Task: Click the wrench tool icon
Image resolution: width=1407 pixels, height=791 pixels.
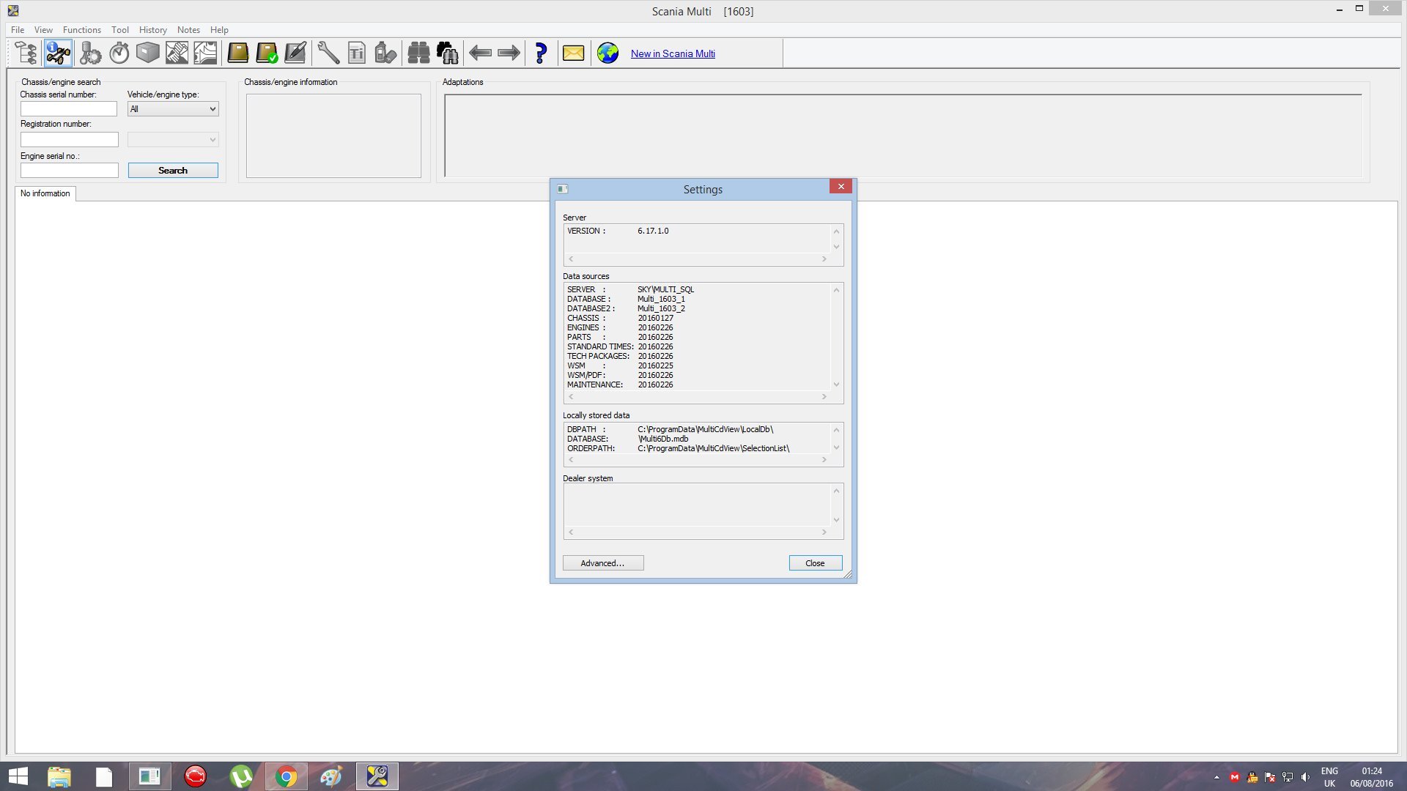Action: pyautogui.click(x=328, y=53)
